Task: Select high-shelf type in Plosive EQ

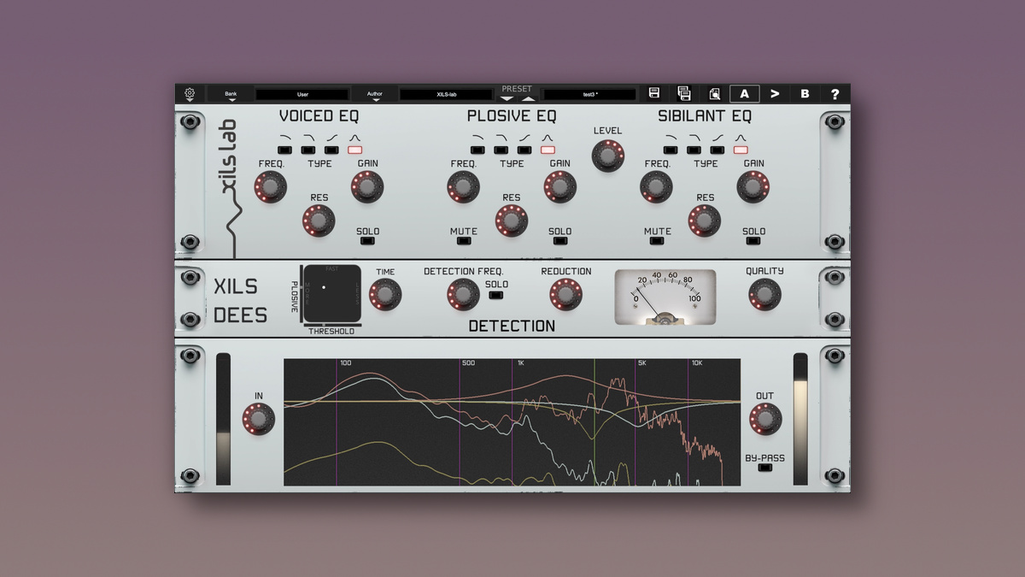Action: (x=524, y=150)
